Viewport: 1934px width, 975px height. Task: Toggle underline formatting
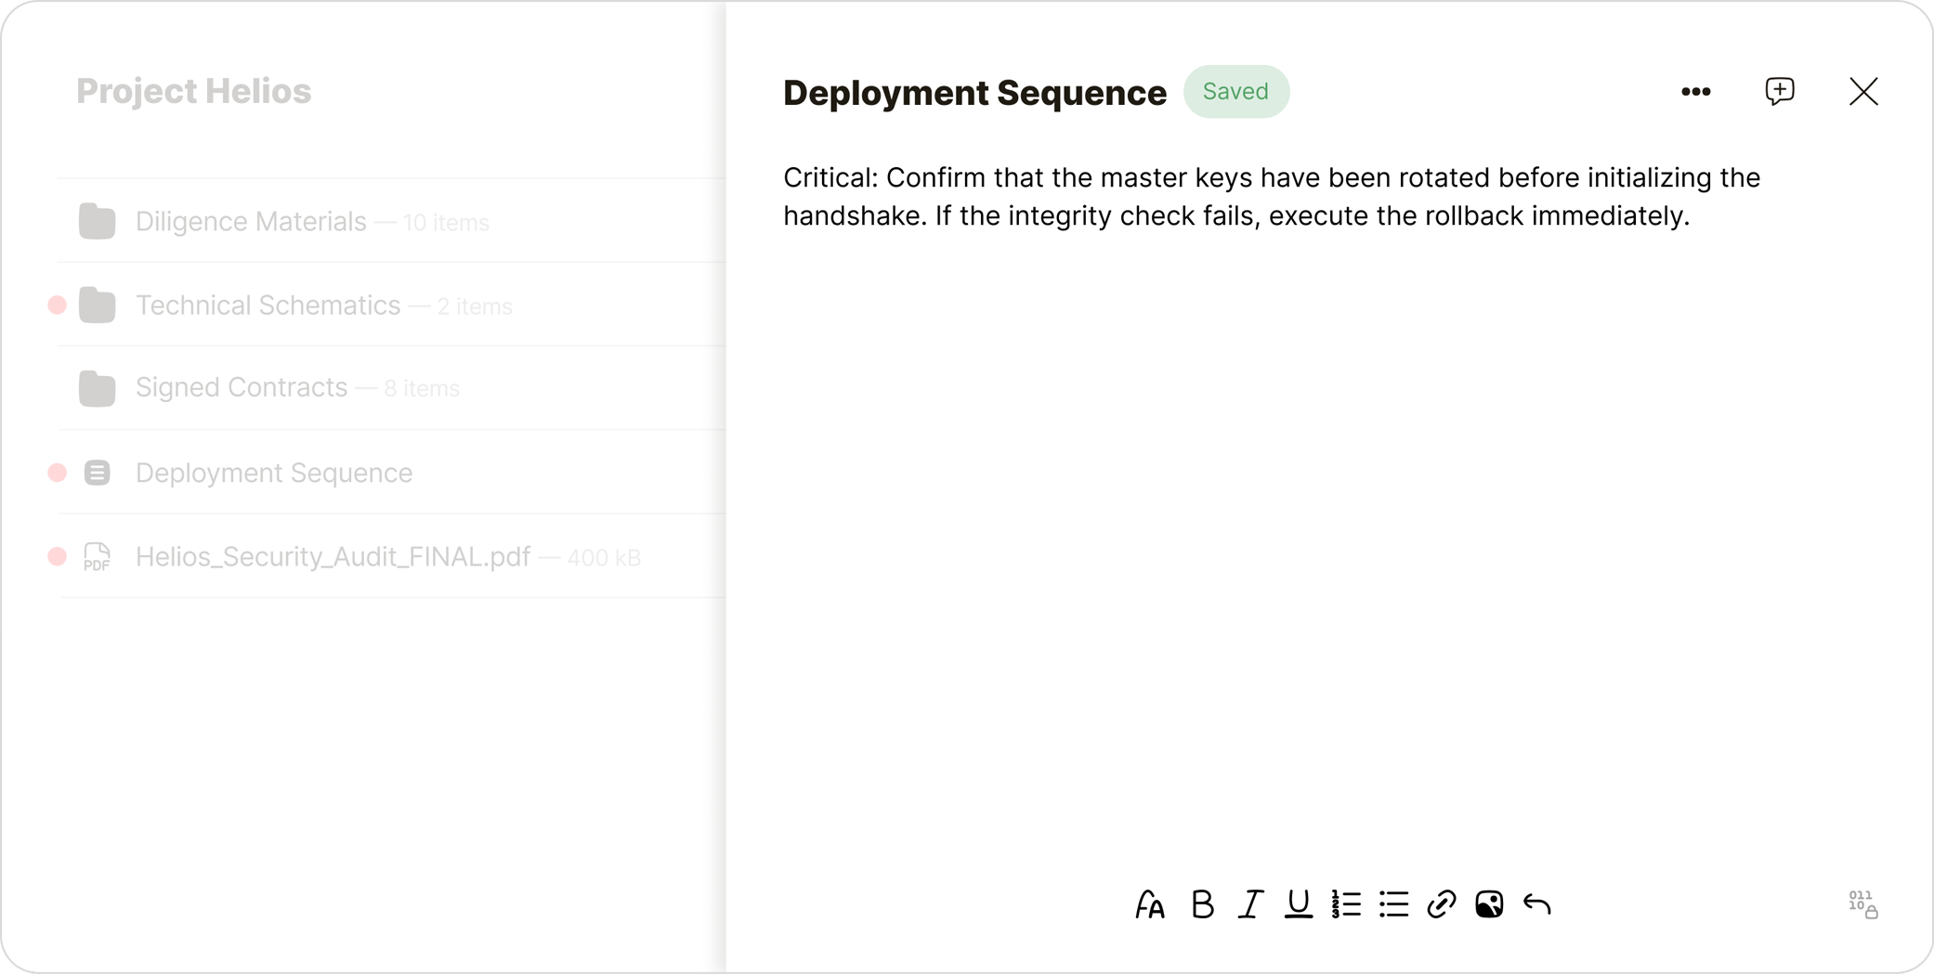coord(1298,904)
